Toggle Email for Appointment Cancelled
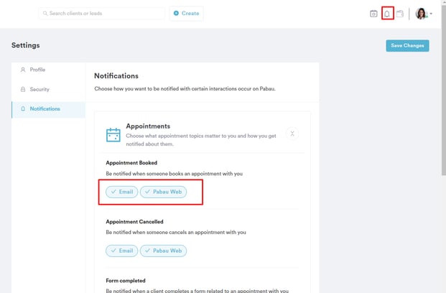The height and width of the screenshot is (293, 446). pos(122,251)
